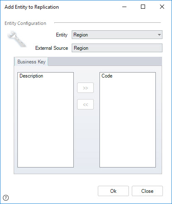Screen dimensions: 172x204
Task: Maximize the Add Entity dialog window
Action: [x=143, y=7]
